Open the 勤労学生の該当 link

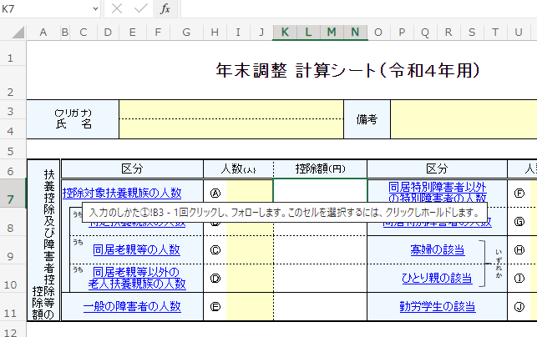(438, 306)
